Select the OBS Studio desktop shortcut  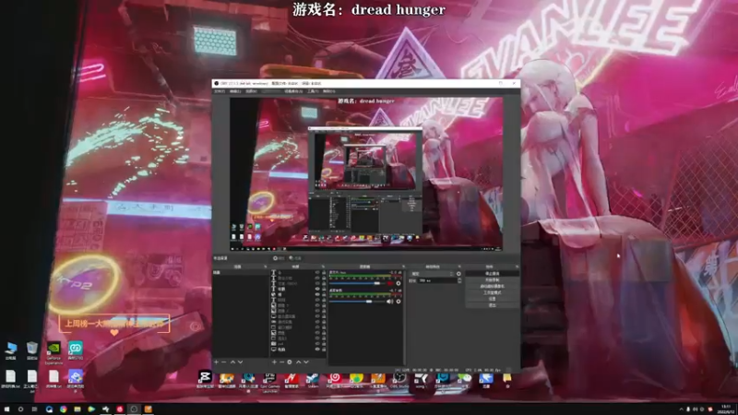399,380
